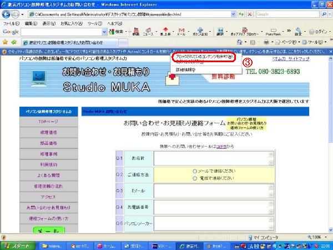Select the 電話で連絡ください radio button
Screen dimensions: 333x250
click(195, 178)
